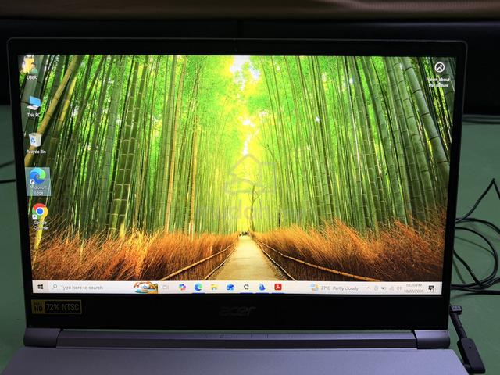Select the Google Chrome desktop shortcut
This screenshot has width=500, height=375.
click(40, 216)
